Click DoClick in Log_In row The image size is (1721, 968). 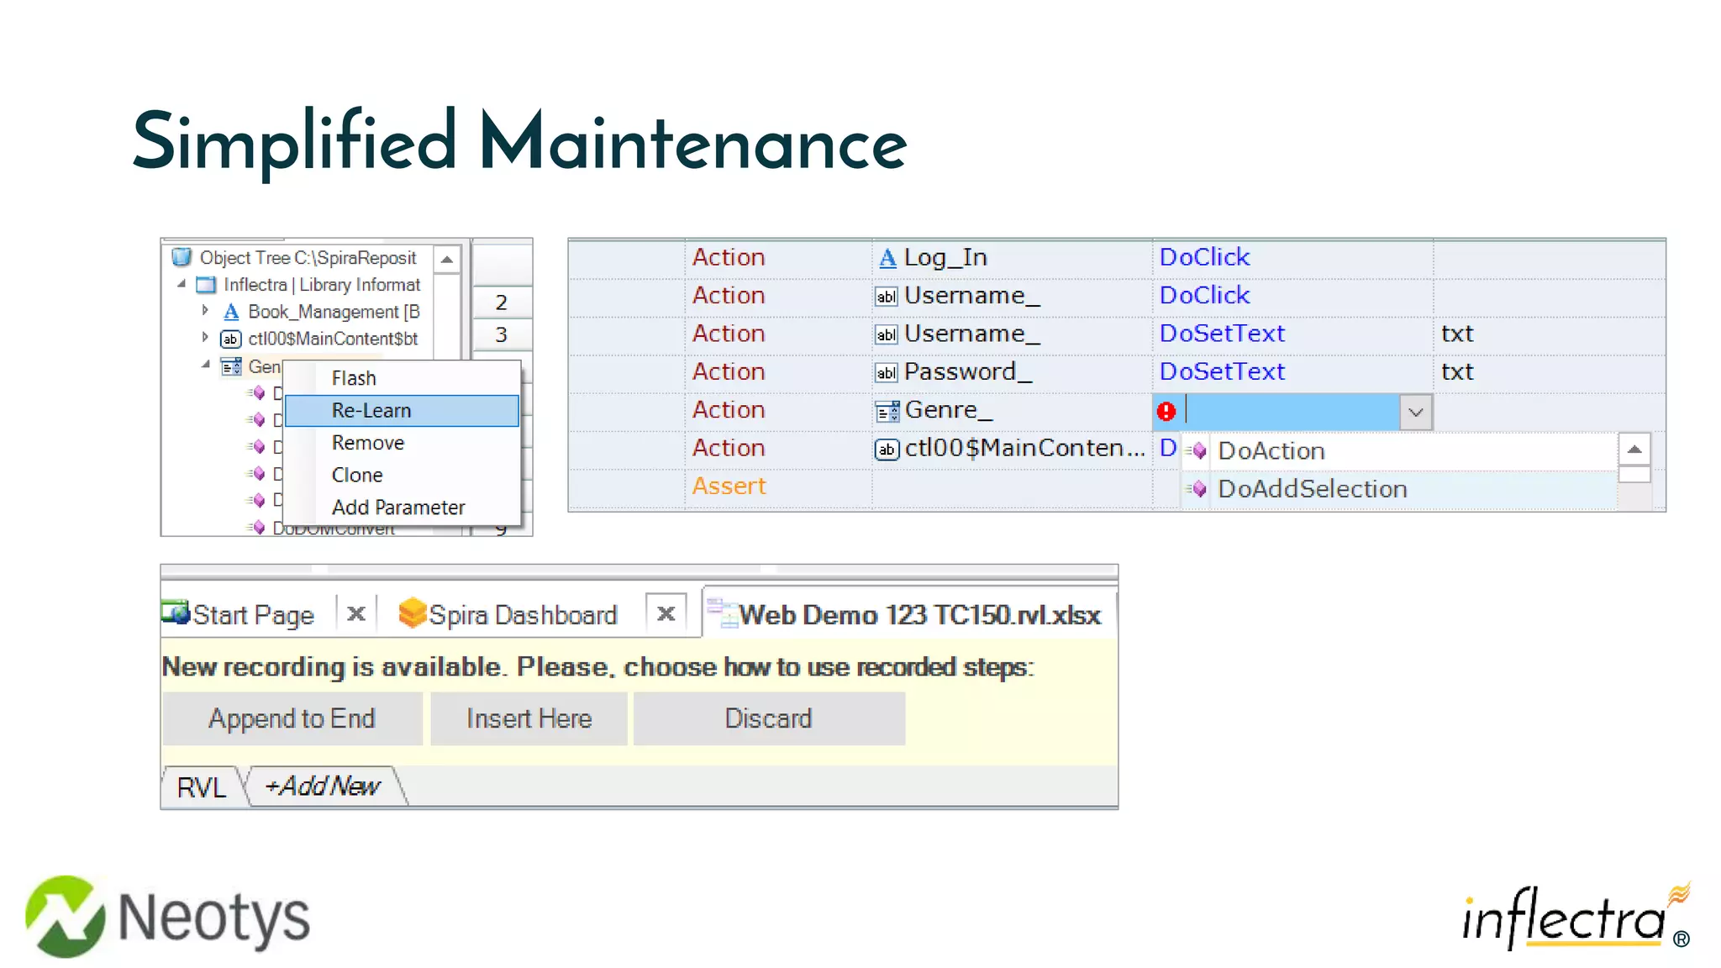click(1204, 257)
